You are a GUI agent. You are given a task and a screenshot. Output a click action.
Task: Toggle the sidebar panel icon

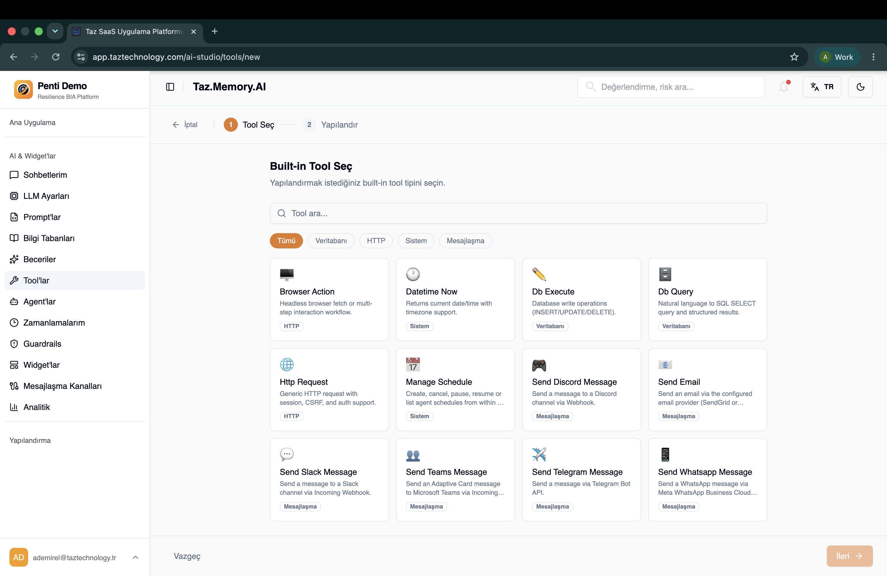click(170, 87)
